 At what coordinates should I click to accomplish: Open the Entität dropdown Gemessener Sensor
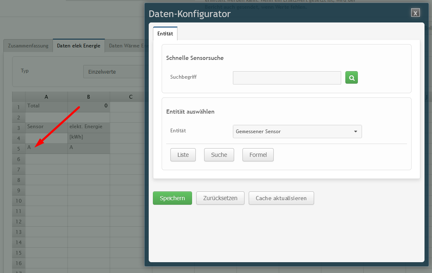(x=297, y=132)
